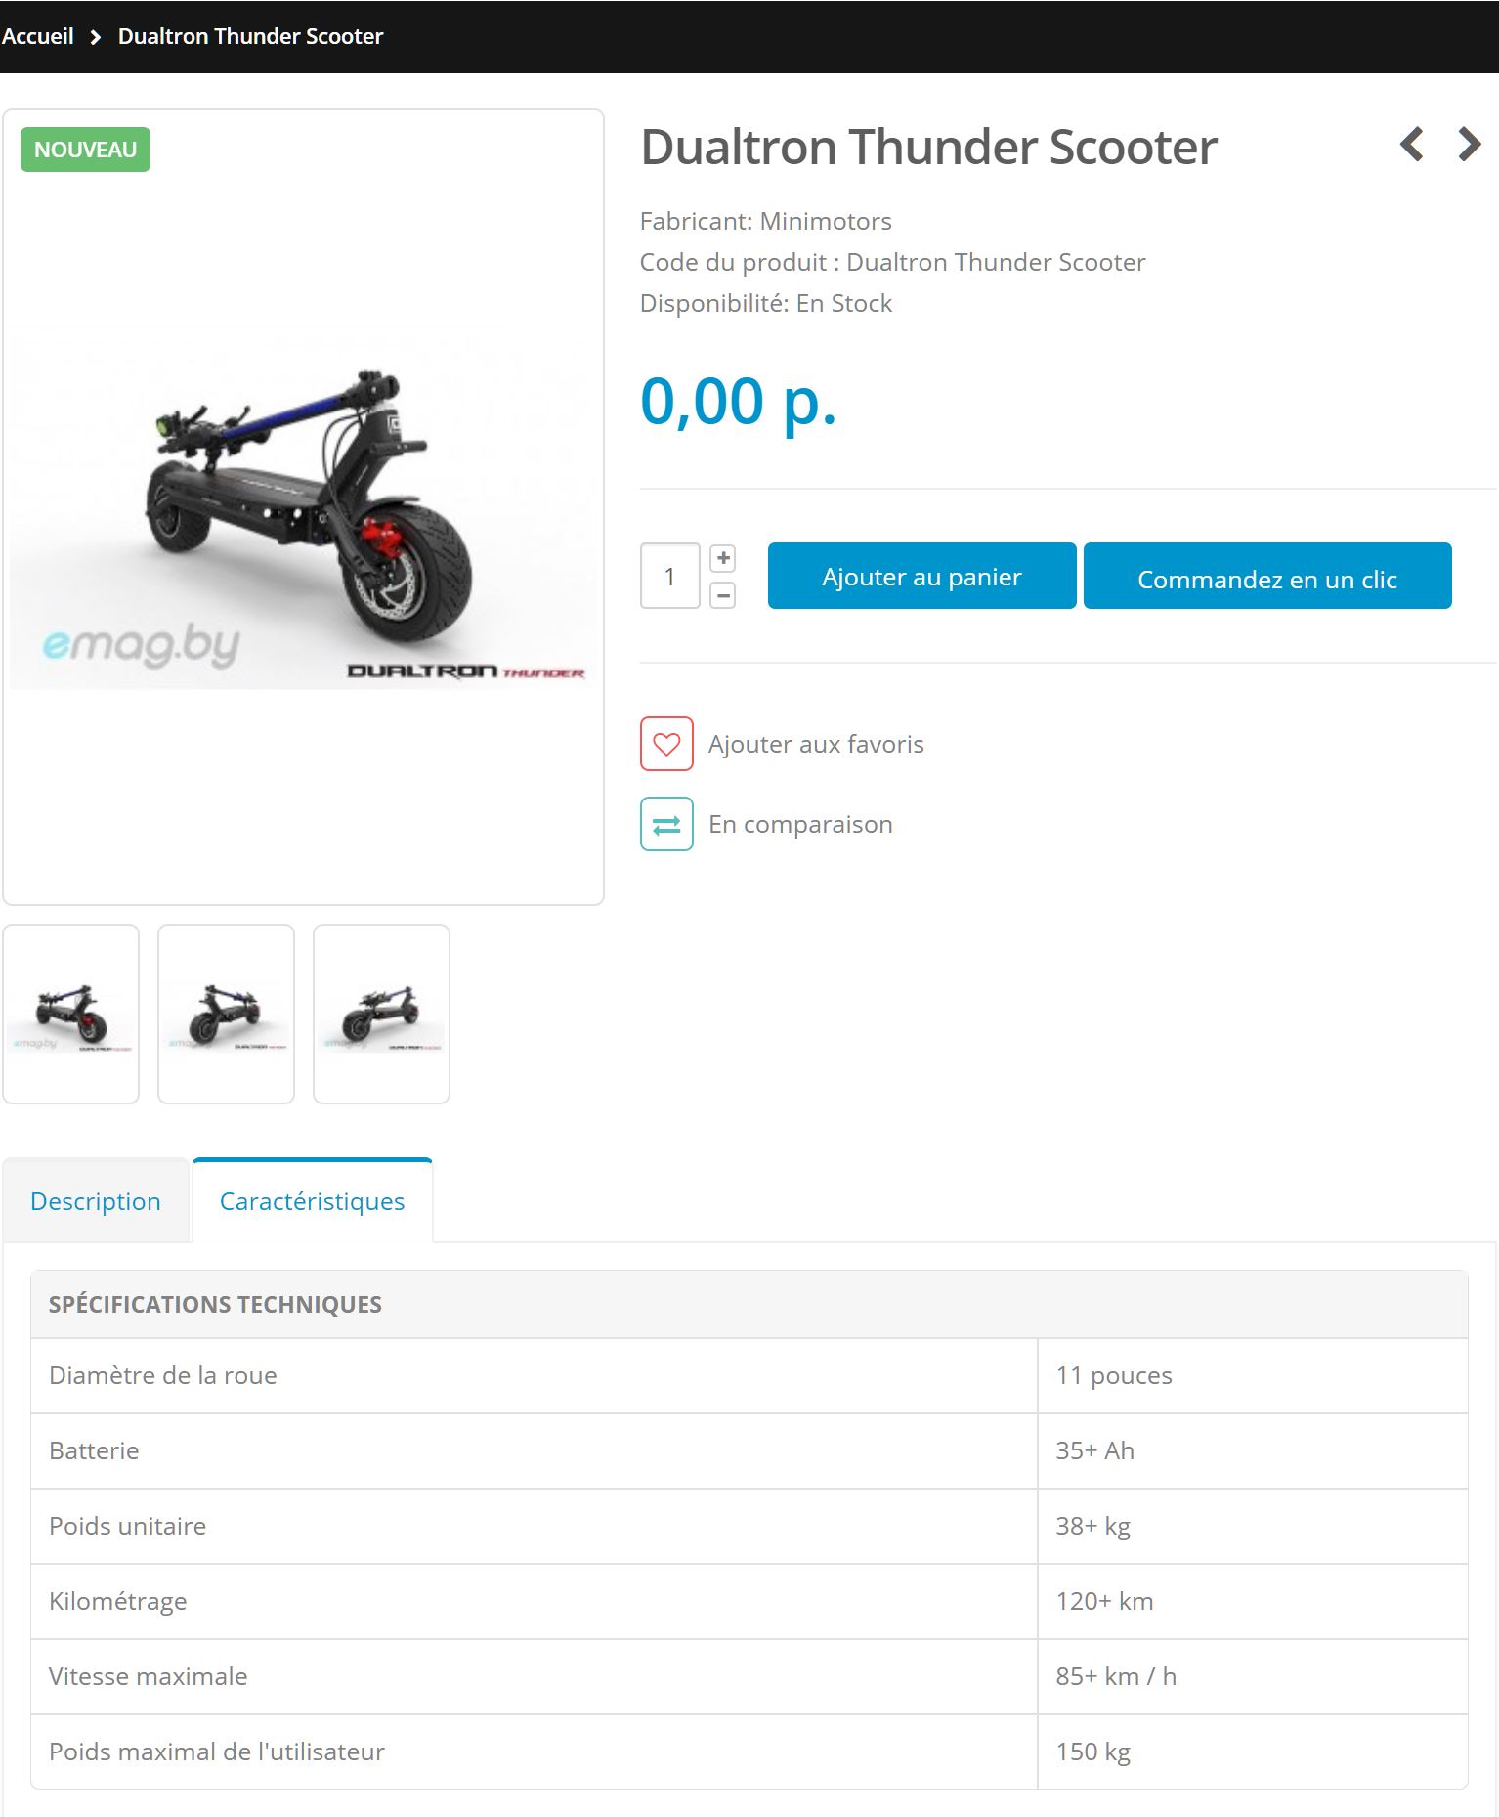Click the breadcrumb chevron separator
This screenshot has height=1817, width=1499.
coord(96,37)
